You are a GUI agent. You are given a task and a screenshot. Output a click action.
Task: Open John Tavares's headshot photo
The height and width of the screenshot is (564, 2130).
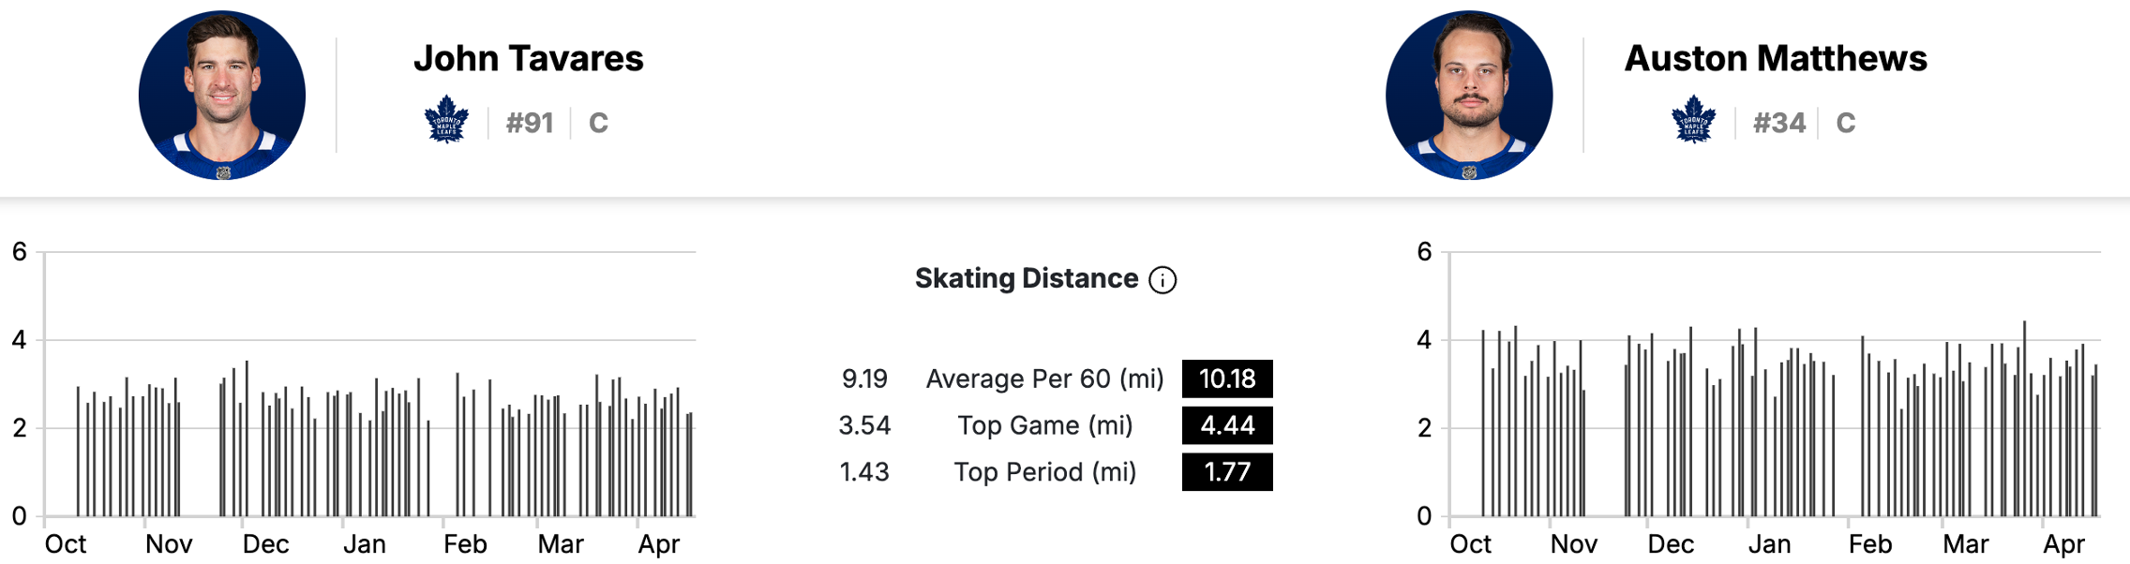pyautogui.click(x=222, y=95)
